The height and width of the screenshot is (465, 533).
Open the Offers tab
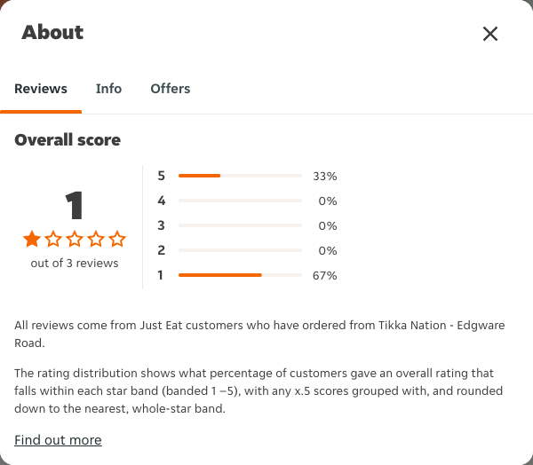171,89
